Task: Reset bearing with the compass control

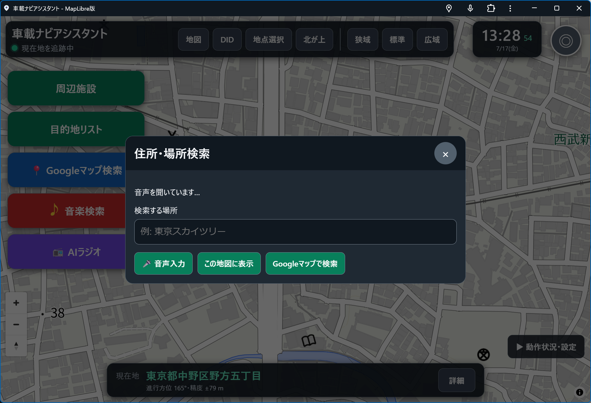Action: coord(16,346)
